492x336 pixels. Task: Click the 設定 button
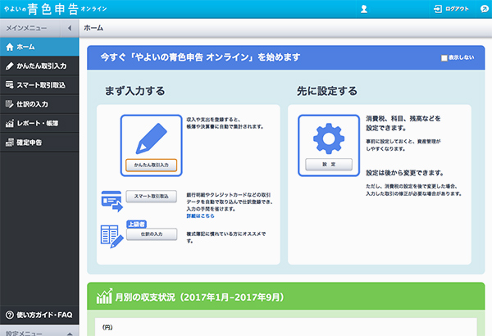click(x=329, y=165)
